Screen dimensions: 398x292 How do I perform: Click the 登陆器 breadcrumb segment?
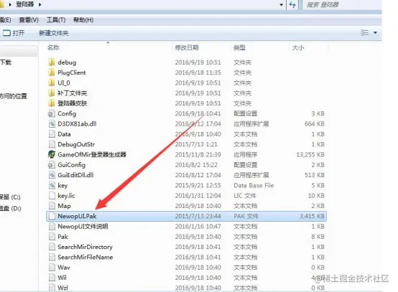coord(25,4)
